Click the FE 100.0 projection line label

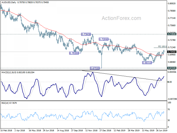tap(162, 46)
